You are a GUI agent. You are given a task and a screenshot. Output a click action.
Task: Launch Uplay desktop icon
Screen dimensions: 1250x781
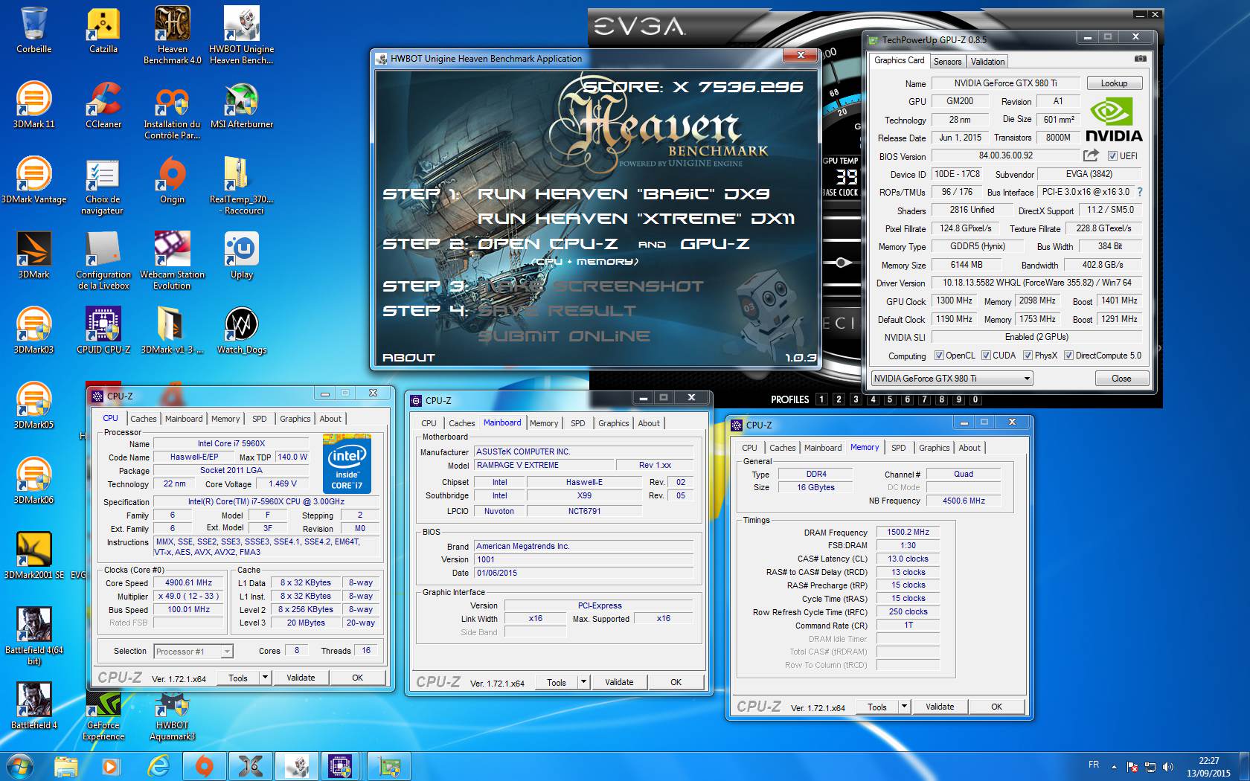(x=242, y=255)
